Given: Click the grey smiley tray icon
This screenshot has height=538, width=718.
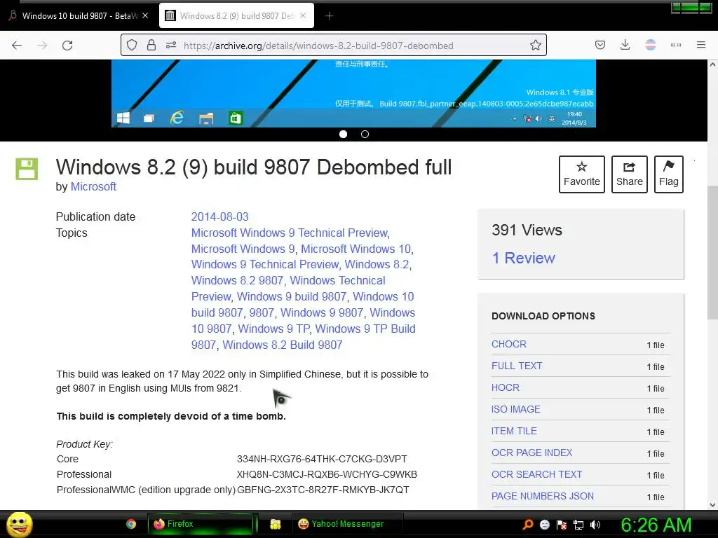Looking at the screenshot, I should [x=544, y=525].
